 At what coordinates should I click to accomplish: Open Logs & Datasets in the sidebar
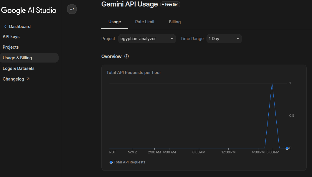tap(19, 68)
